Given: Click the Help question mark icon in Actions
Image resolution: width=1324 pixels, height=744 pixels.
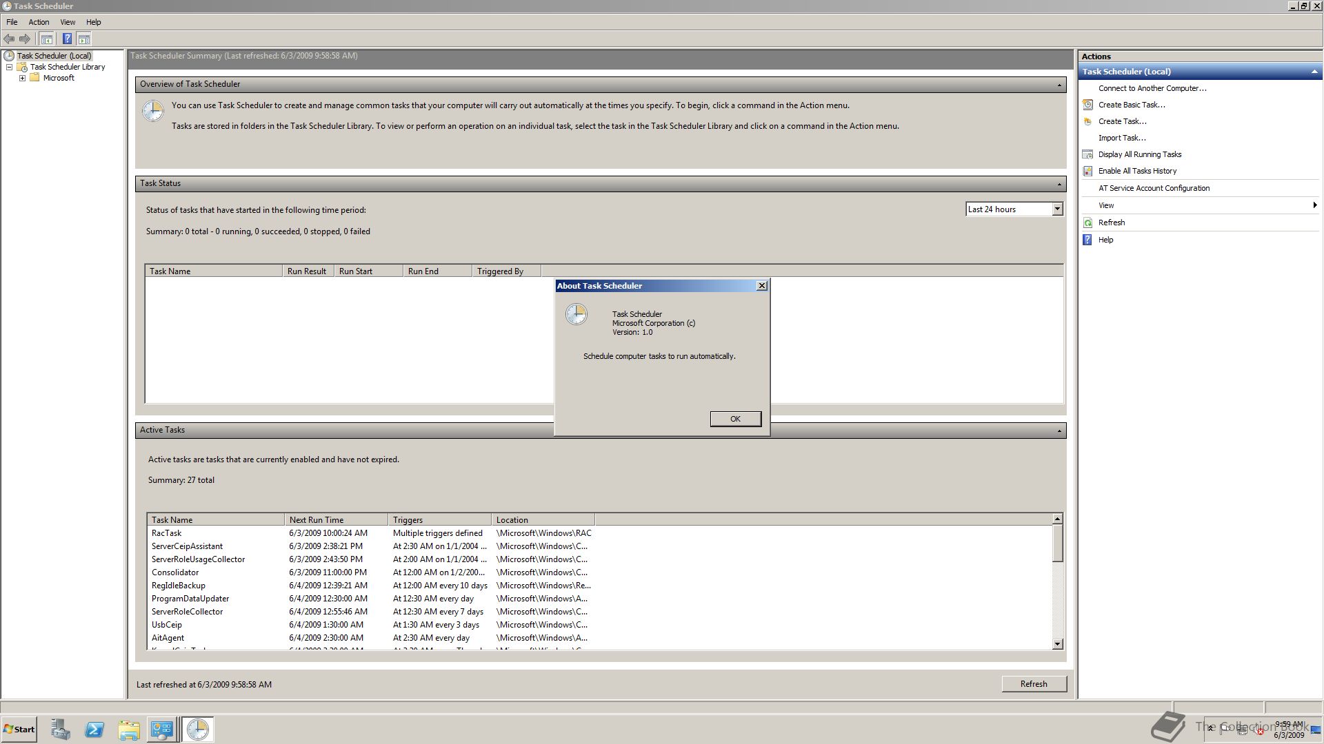Looking at the screenshot, I should pos(1088,240).
